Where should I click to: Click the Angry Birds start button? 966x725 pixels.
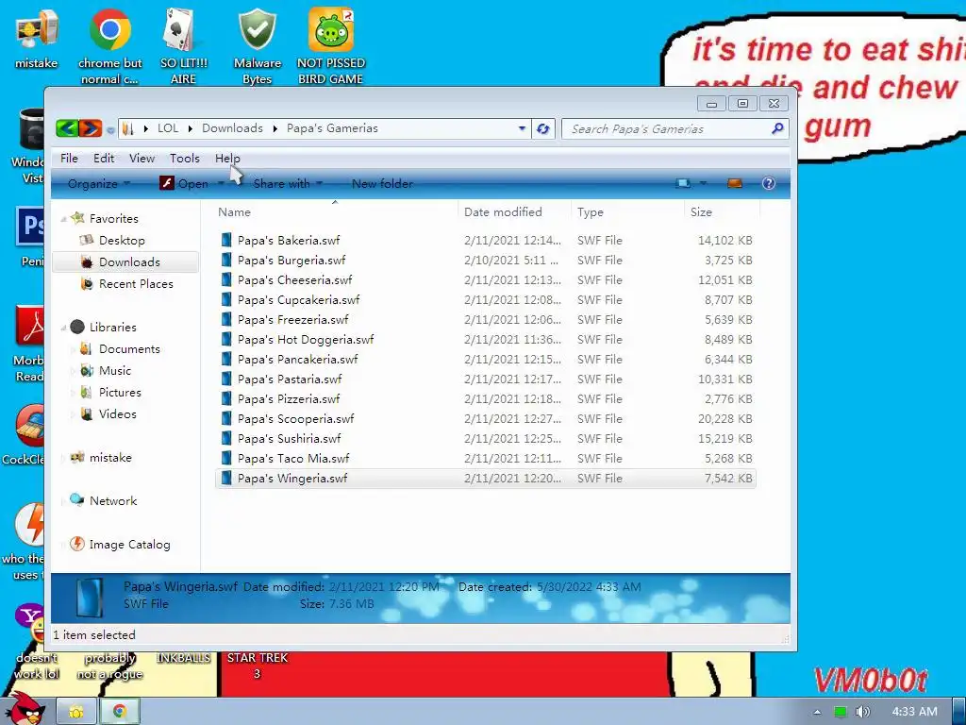click(x=25, y=708)
